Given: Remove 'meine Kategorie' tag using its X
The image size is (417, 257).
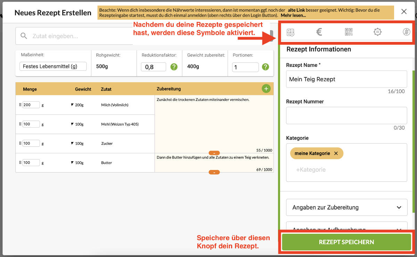Looking at the screenshot, I should [336, 153].
